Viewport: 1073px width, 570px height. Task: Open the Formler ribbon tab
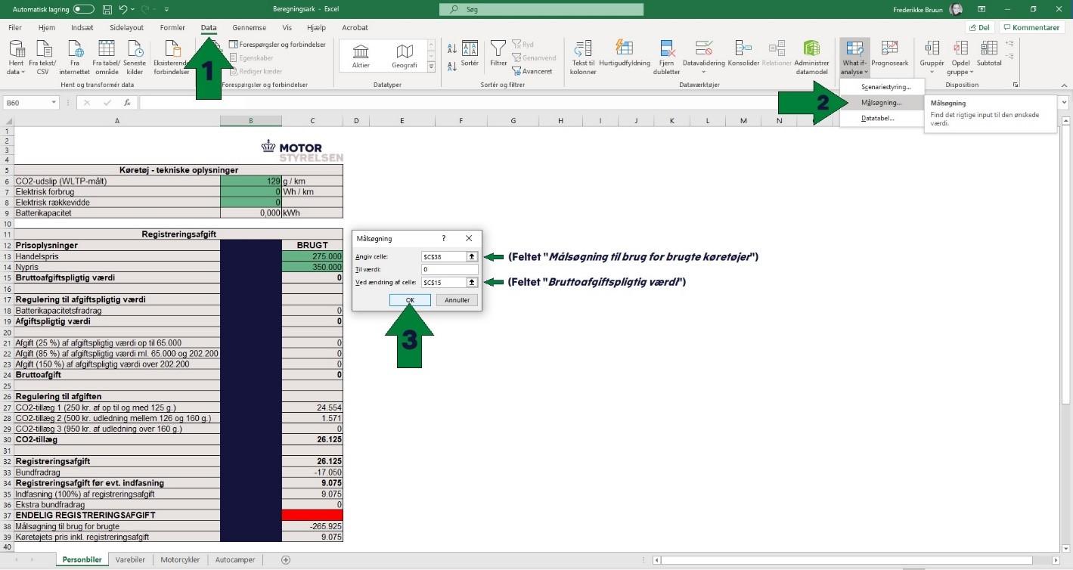(172, 28)
